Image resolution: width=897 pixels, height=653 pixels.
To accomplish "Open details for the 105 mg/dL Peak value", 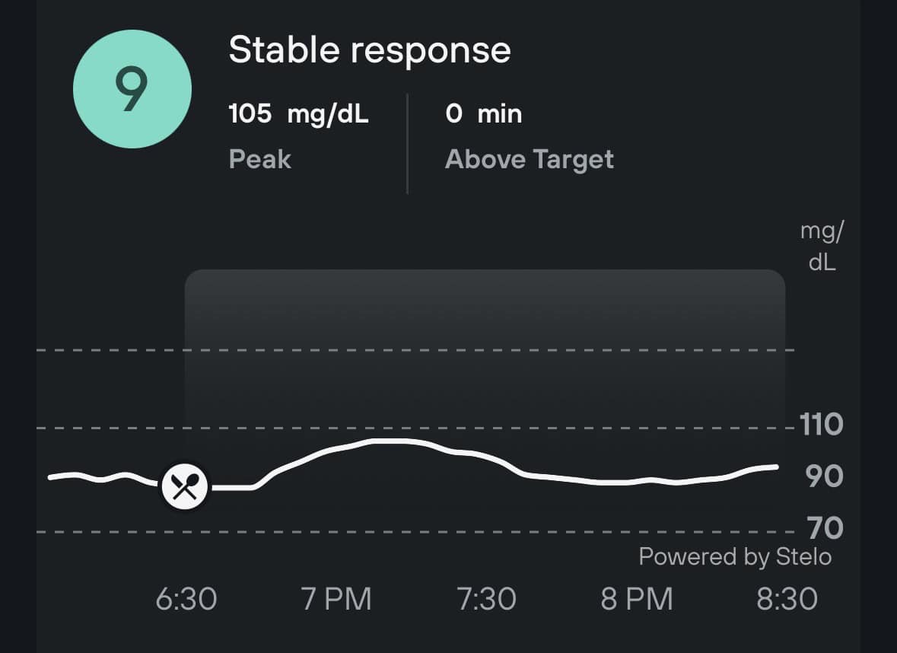I will pyautogui.click(x=298, y=113).
